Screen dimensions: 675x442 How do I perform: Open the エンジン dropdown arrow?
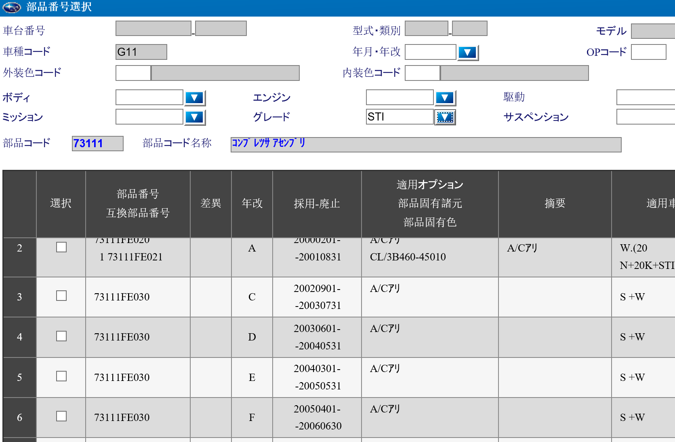[445, 98]
